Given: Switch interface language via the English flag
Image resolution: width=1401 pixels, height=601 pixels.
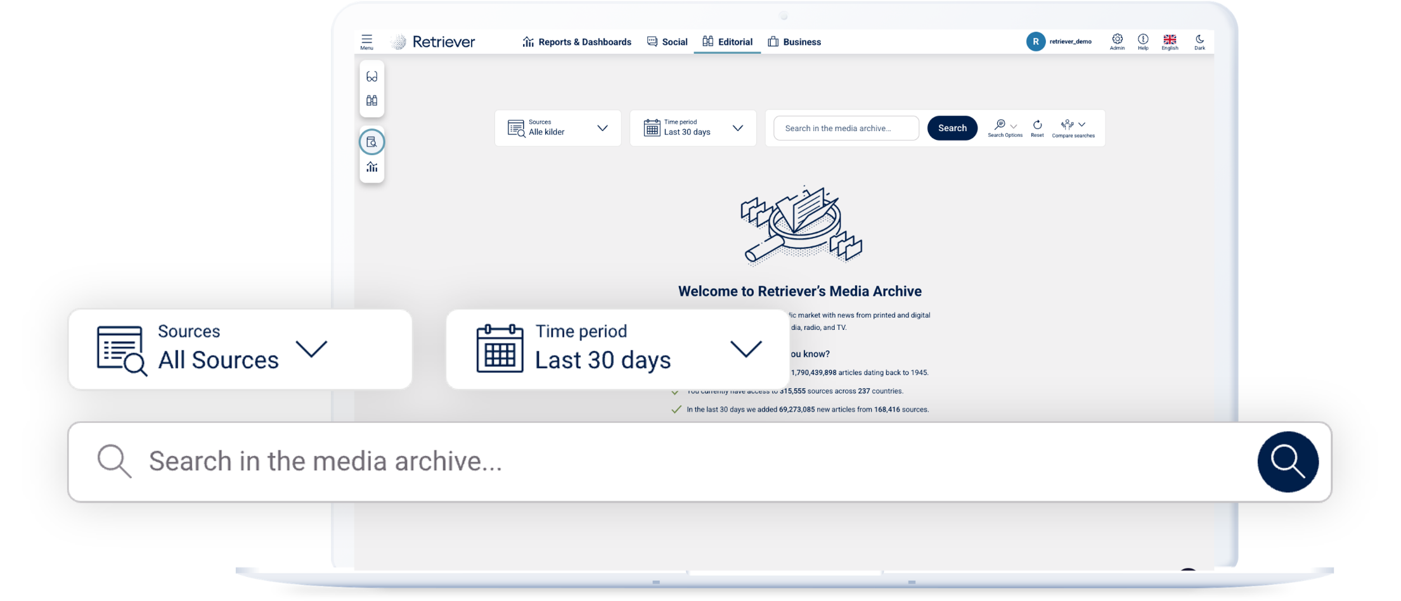Looking at the screenshot, I should pyautogui.click(x=1170, y=38).
